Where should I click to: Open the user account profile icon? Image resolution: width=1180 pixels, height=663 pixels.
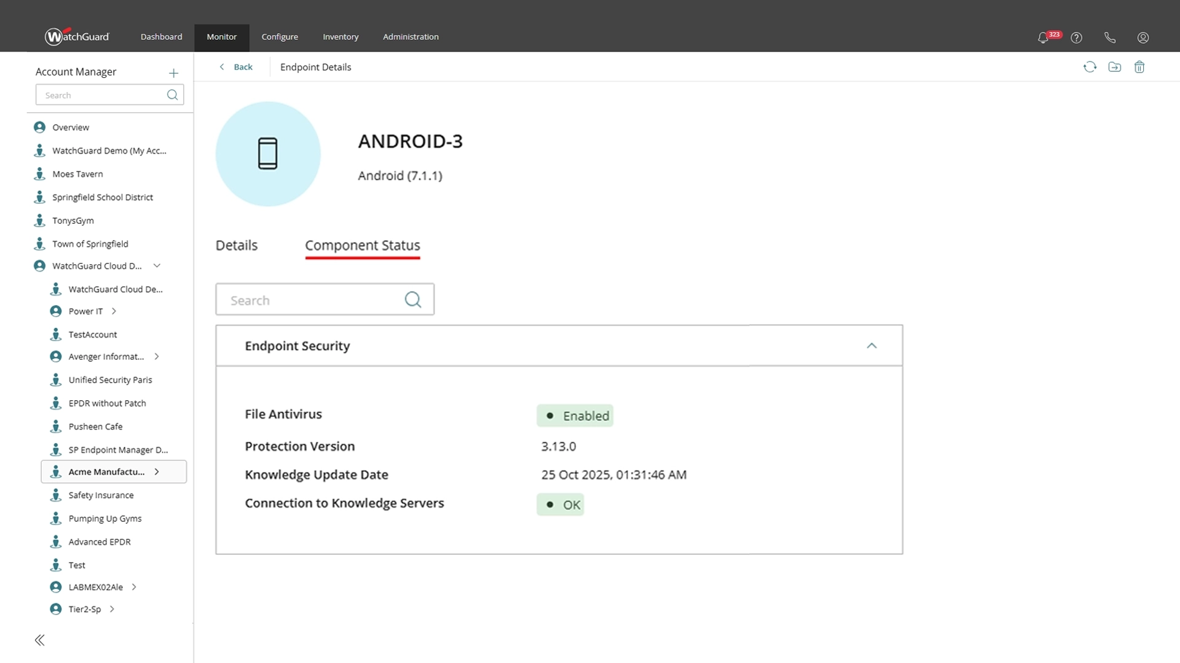1143,37
